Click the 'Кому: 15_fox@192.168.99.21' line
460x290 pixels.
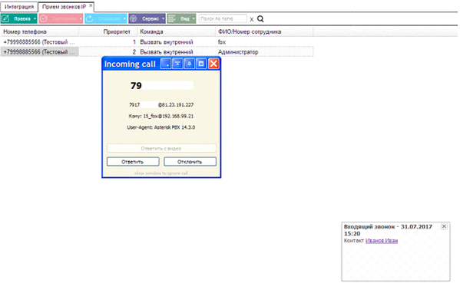[x=161, y=116]
